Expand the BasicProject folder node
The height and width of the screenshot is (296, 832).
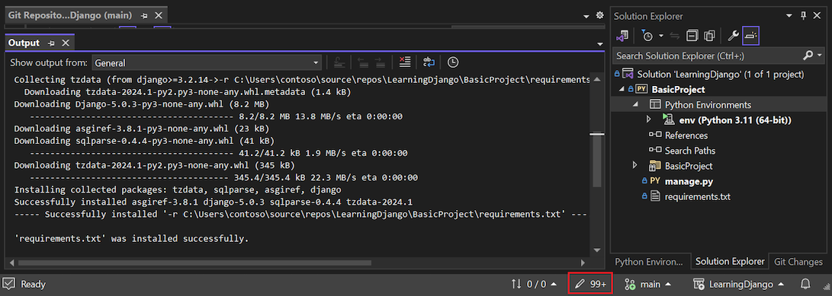[x=635, y=166]
